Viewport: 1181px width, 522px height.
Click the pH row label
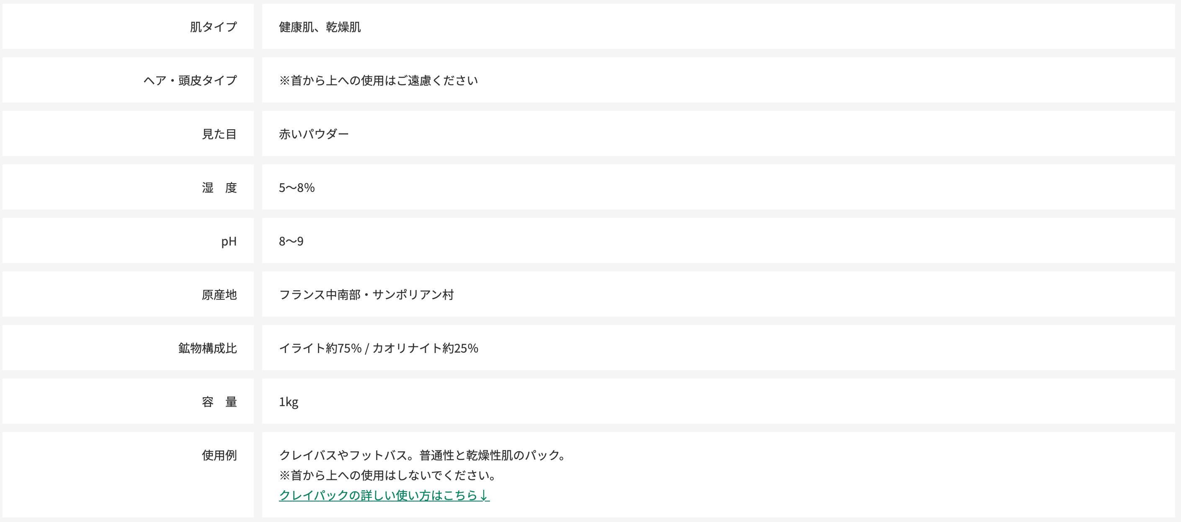point(229,241)
